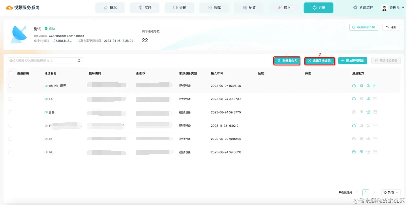Screen dimensions: 407x206
Task: Click camera icon beside 告警 channel name
Action: (x=46, y=112)
